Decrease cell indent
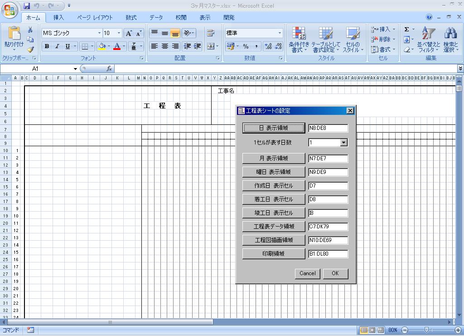The height and width of the screenshot is (336, 464). tap(187, 46)
